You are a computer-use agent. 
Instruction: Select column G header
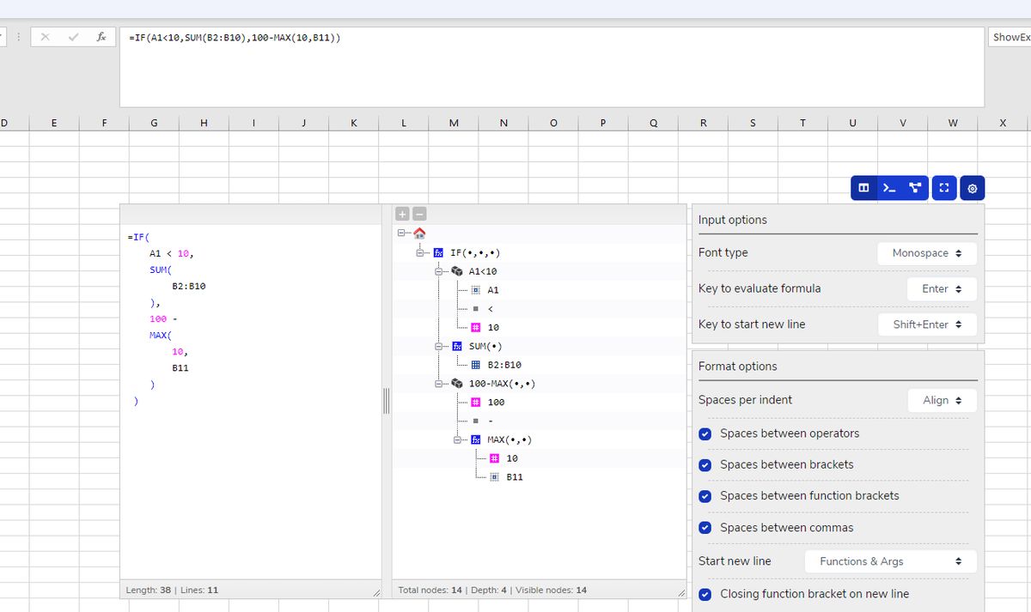coord(154,123)
